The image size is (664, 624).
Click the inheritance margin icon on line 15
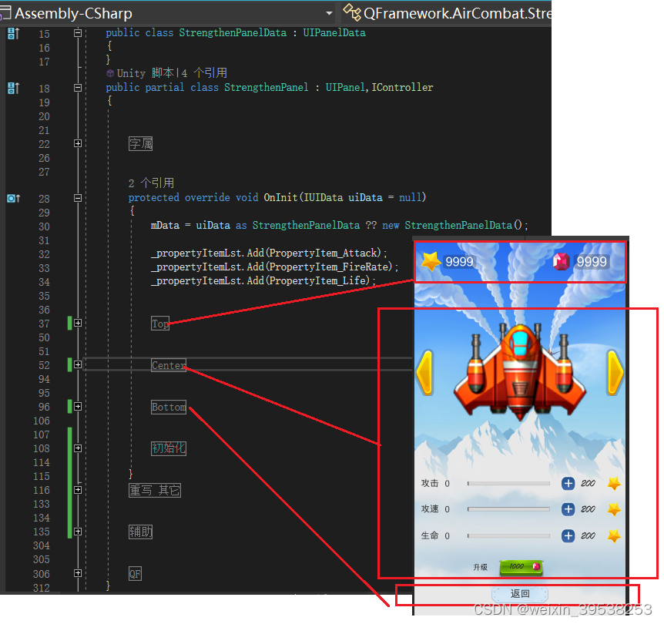(x=13, y=33)
